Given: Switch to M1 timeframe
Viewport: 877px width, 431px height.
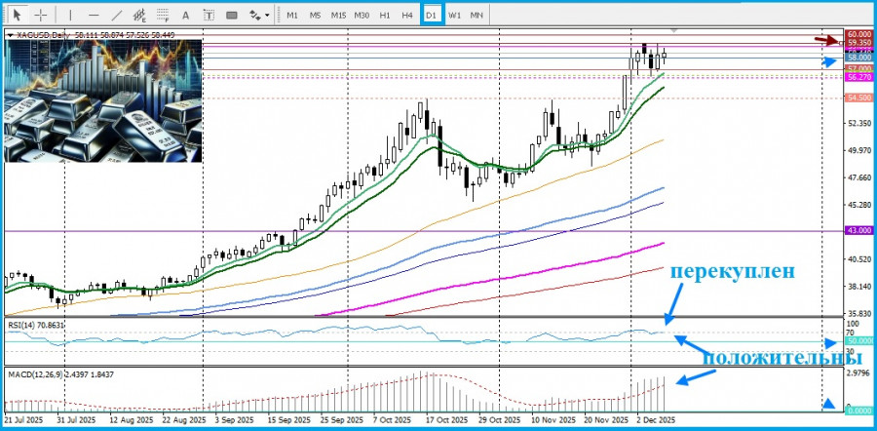Looking at the screenshot, I should coord(292,15).
